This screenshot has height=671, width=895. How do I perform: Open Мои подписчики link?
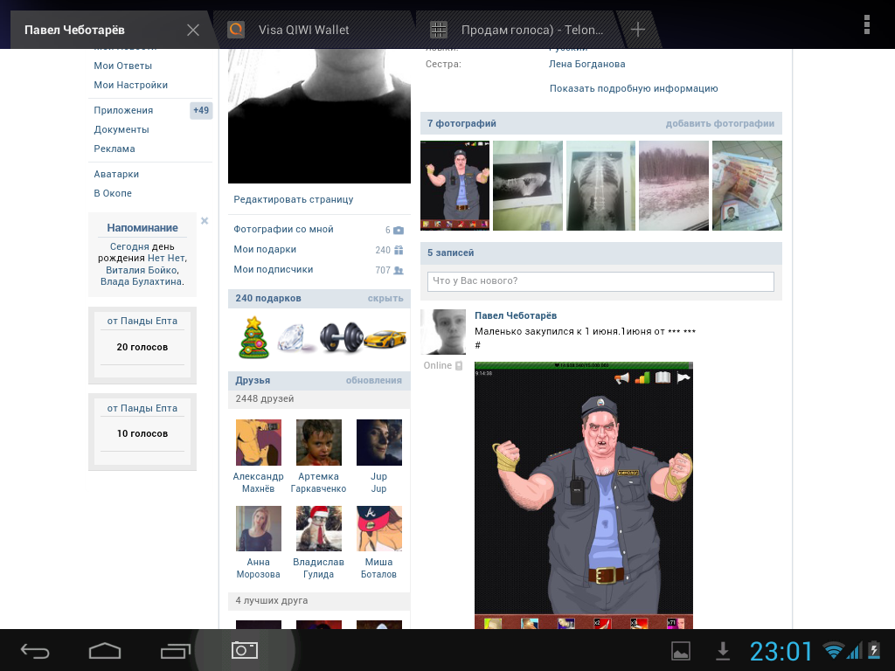(x=273, y=269)
